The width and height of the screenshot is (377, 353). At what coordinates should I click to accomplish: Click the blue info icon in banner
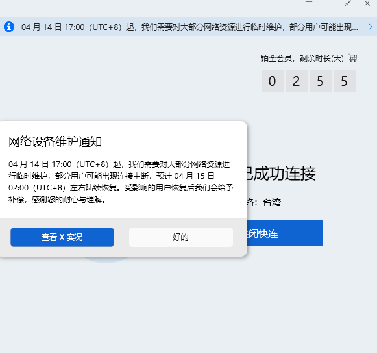9,27
